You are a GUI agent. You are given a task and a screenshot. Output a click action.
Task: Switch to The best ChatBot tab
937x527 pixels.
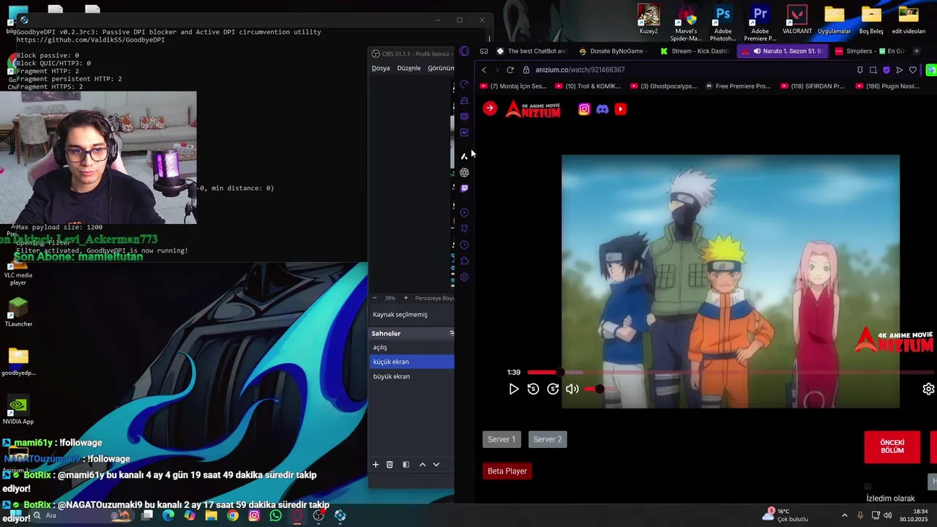531,51
